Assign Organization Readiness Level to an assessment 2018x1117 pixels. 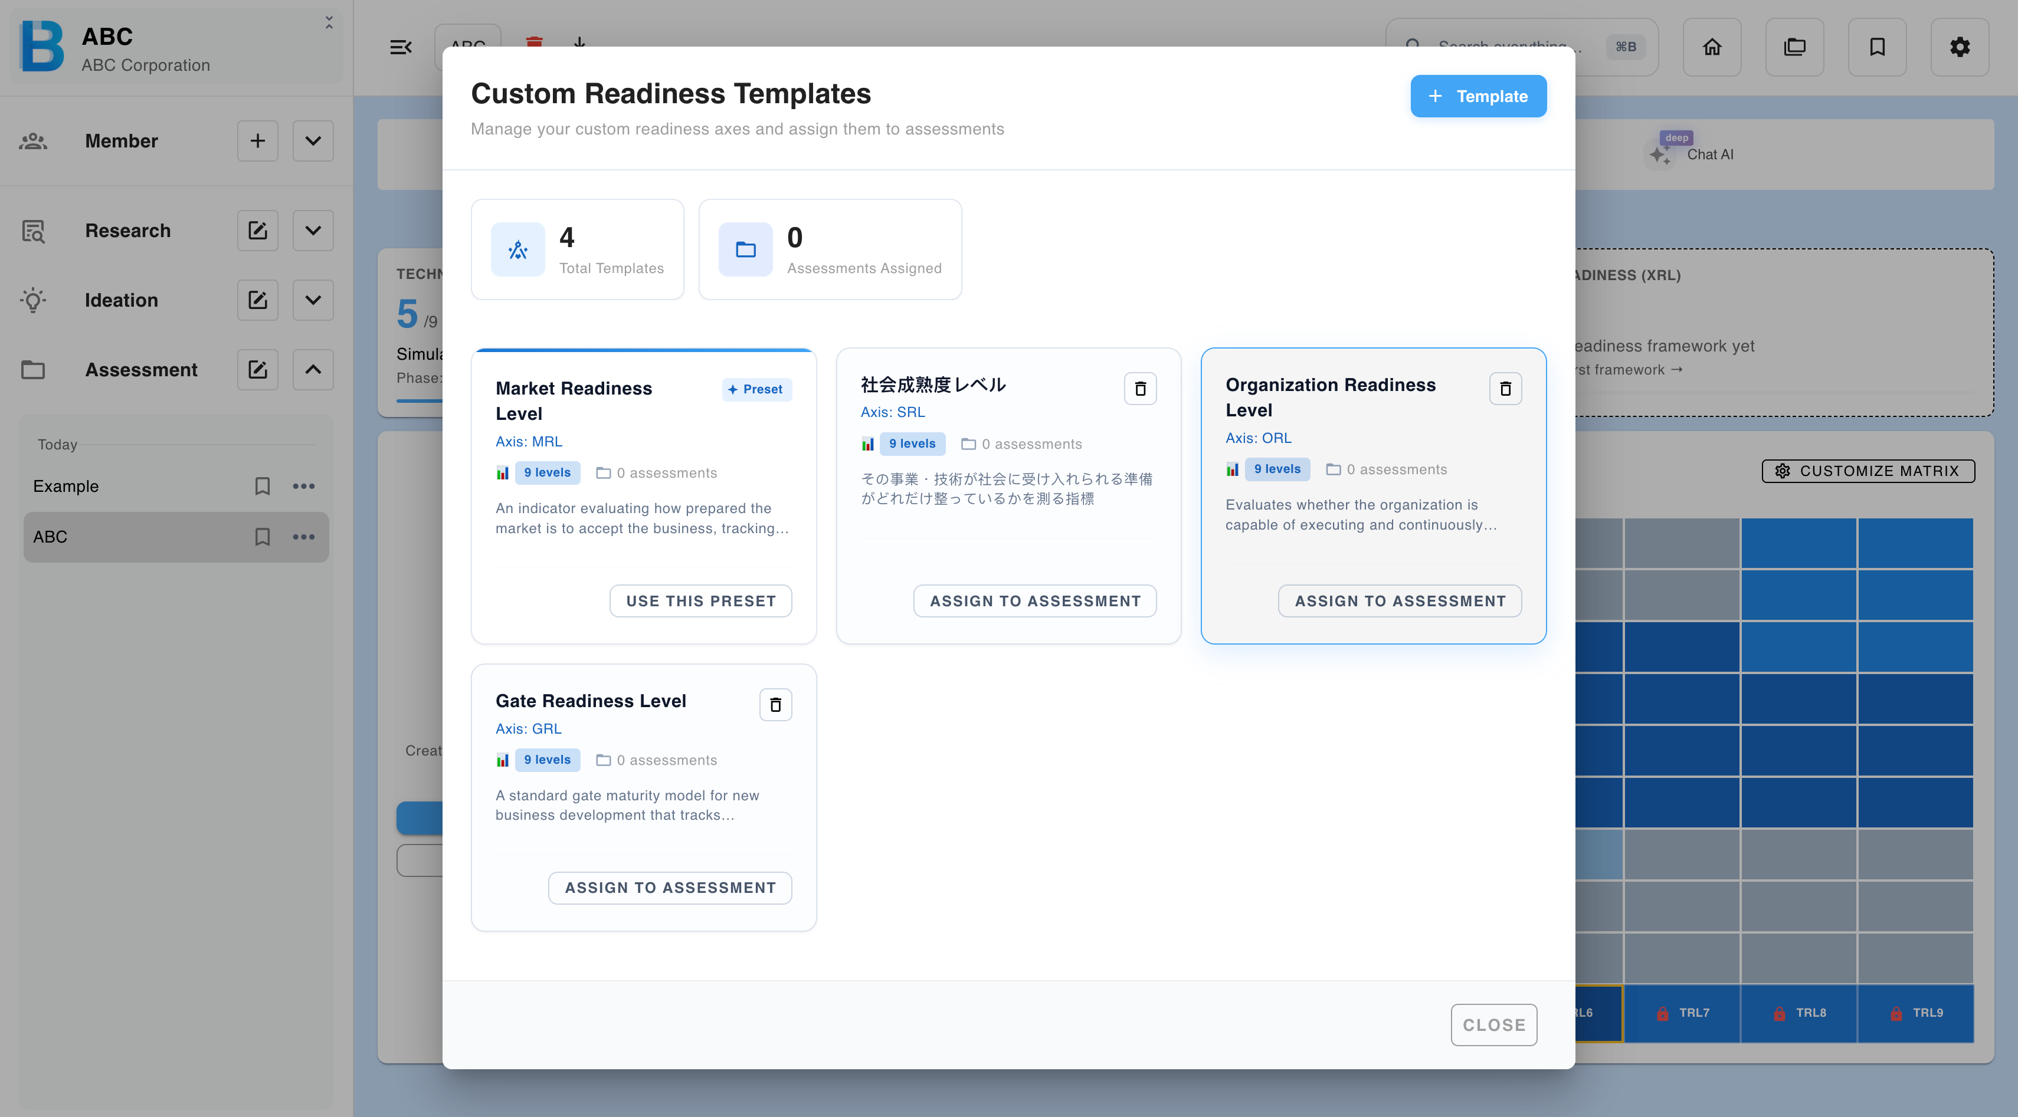click(1399, 601)
